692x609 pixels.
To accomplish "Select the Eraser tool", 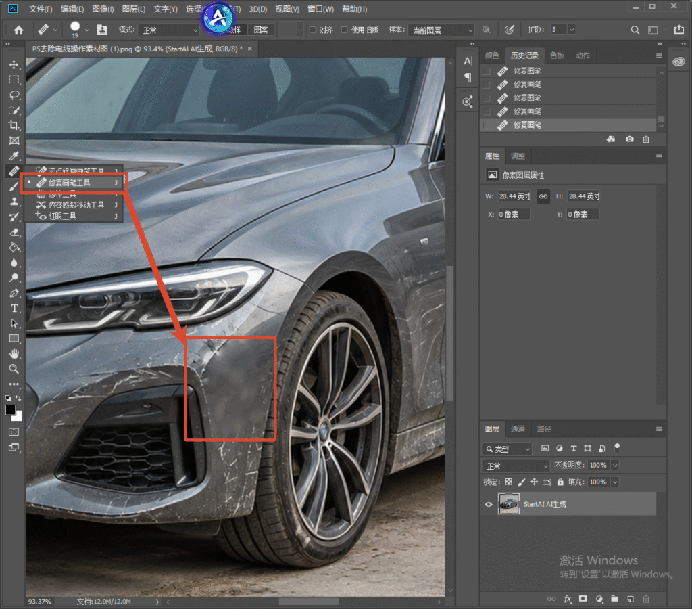I will pyautogui.click(x=14, y=232).
